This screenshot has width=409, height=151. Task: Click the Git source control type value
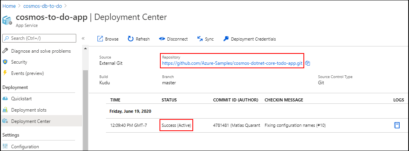point(321,83)
